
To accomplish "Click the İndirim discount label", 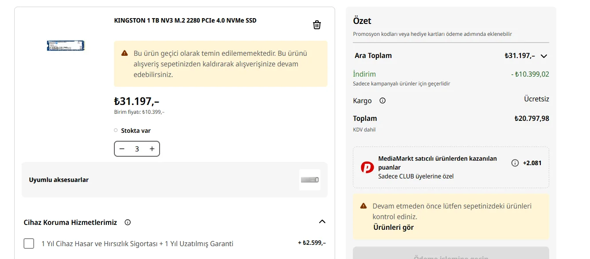I will click(x=364, y=74).
